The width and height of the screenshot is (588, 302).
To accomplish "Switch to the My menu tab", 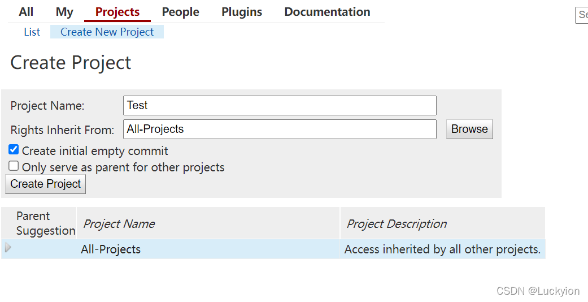I will tap(64, 12).
